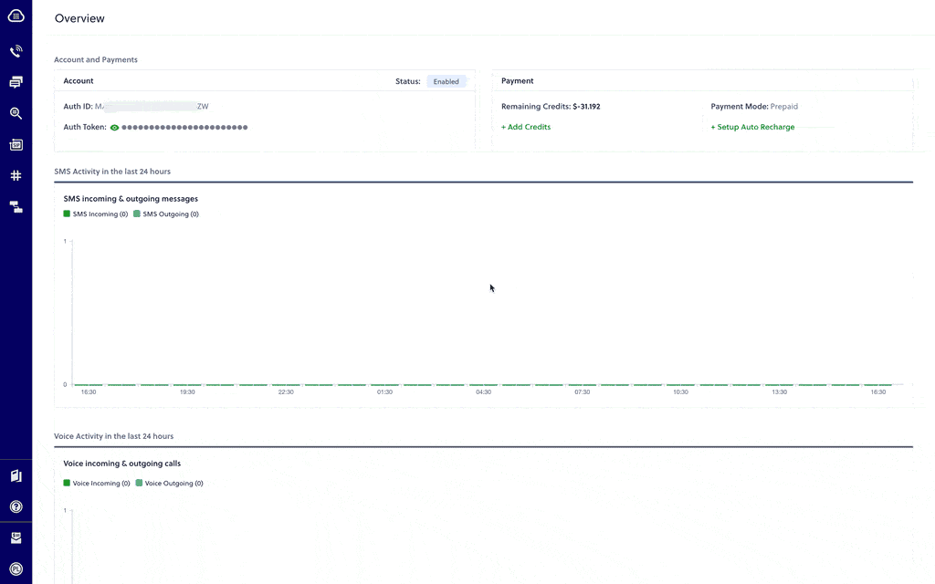
Task: Toggle the SMS Outgoing (0) legend entry
Action: point(169,214)
